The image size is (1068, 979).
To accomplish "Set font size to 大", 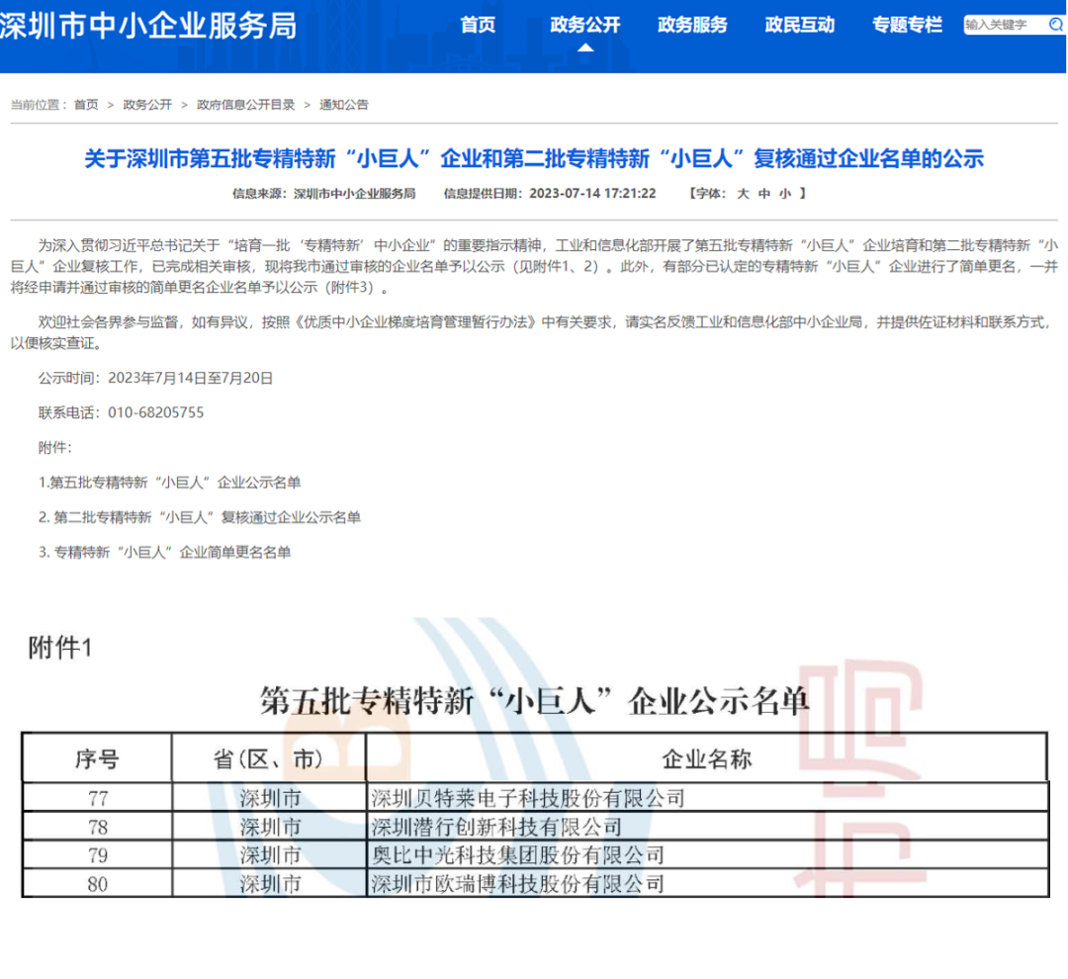I will 742,194.
